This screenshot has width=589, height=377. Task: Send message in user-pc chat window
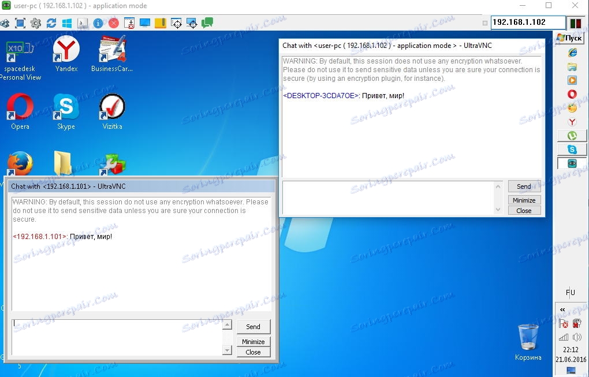[x=524, y=186]
